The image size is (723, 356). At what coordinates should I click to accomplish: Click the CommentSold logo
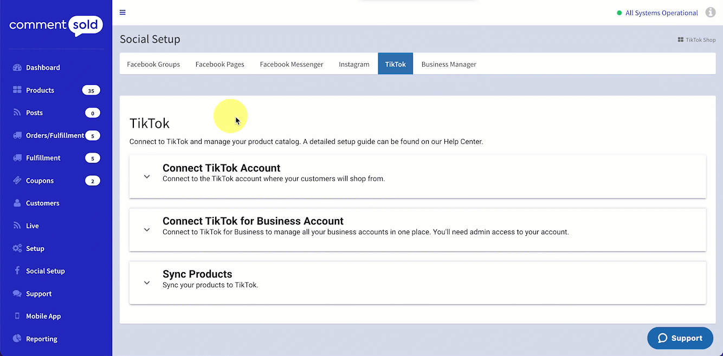(56, 25)
